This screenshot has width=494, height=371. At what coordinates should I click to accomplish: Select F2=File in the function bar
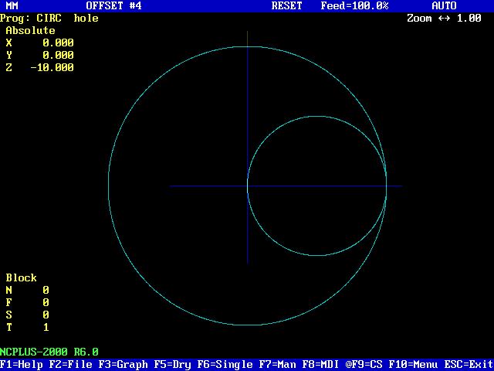click(x=70, y=365)
